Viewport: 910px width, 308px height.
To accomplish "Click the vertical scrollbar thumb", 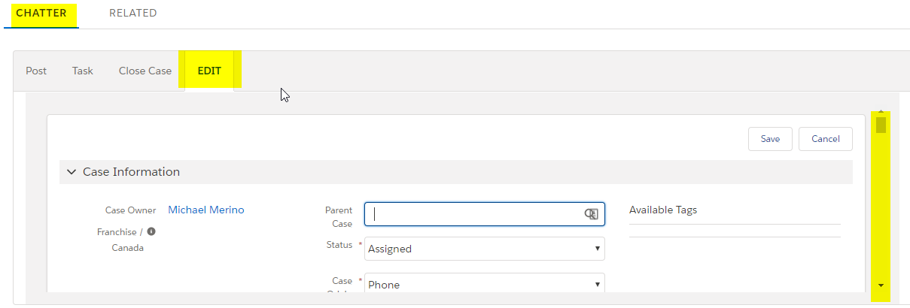I will click(x=881, y=125).
